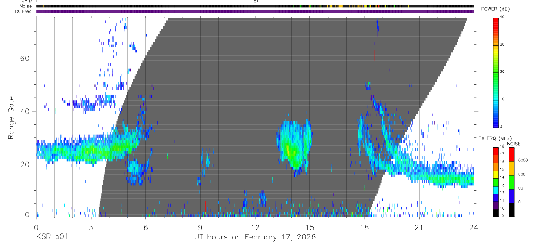Click the KSR b01 radar beam label

point(52,237)
